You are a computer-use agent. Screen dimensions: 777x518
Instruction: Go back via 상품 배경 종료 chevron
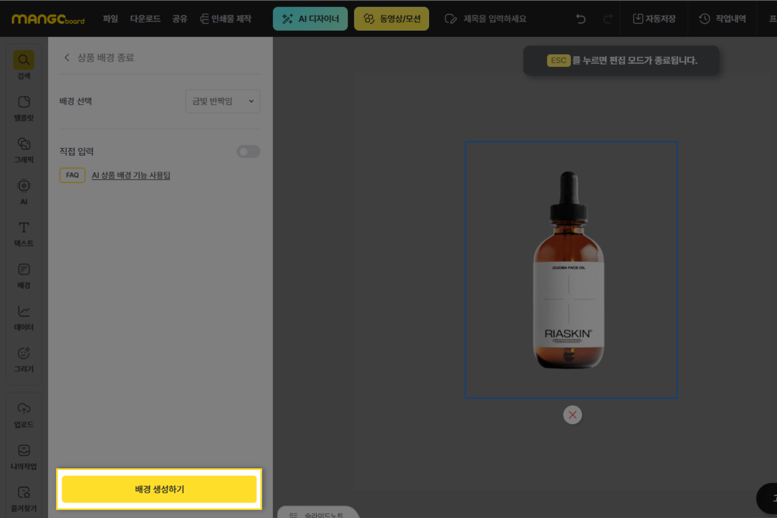click(67, 58)
